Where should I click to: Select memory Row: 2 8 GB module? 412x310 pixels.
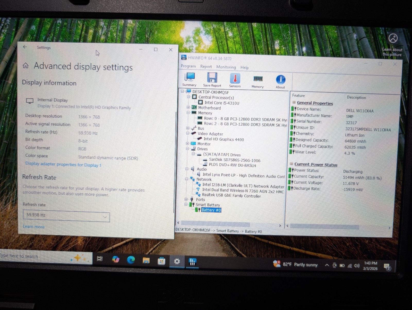point(245,124)
